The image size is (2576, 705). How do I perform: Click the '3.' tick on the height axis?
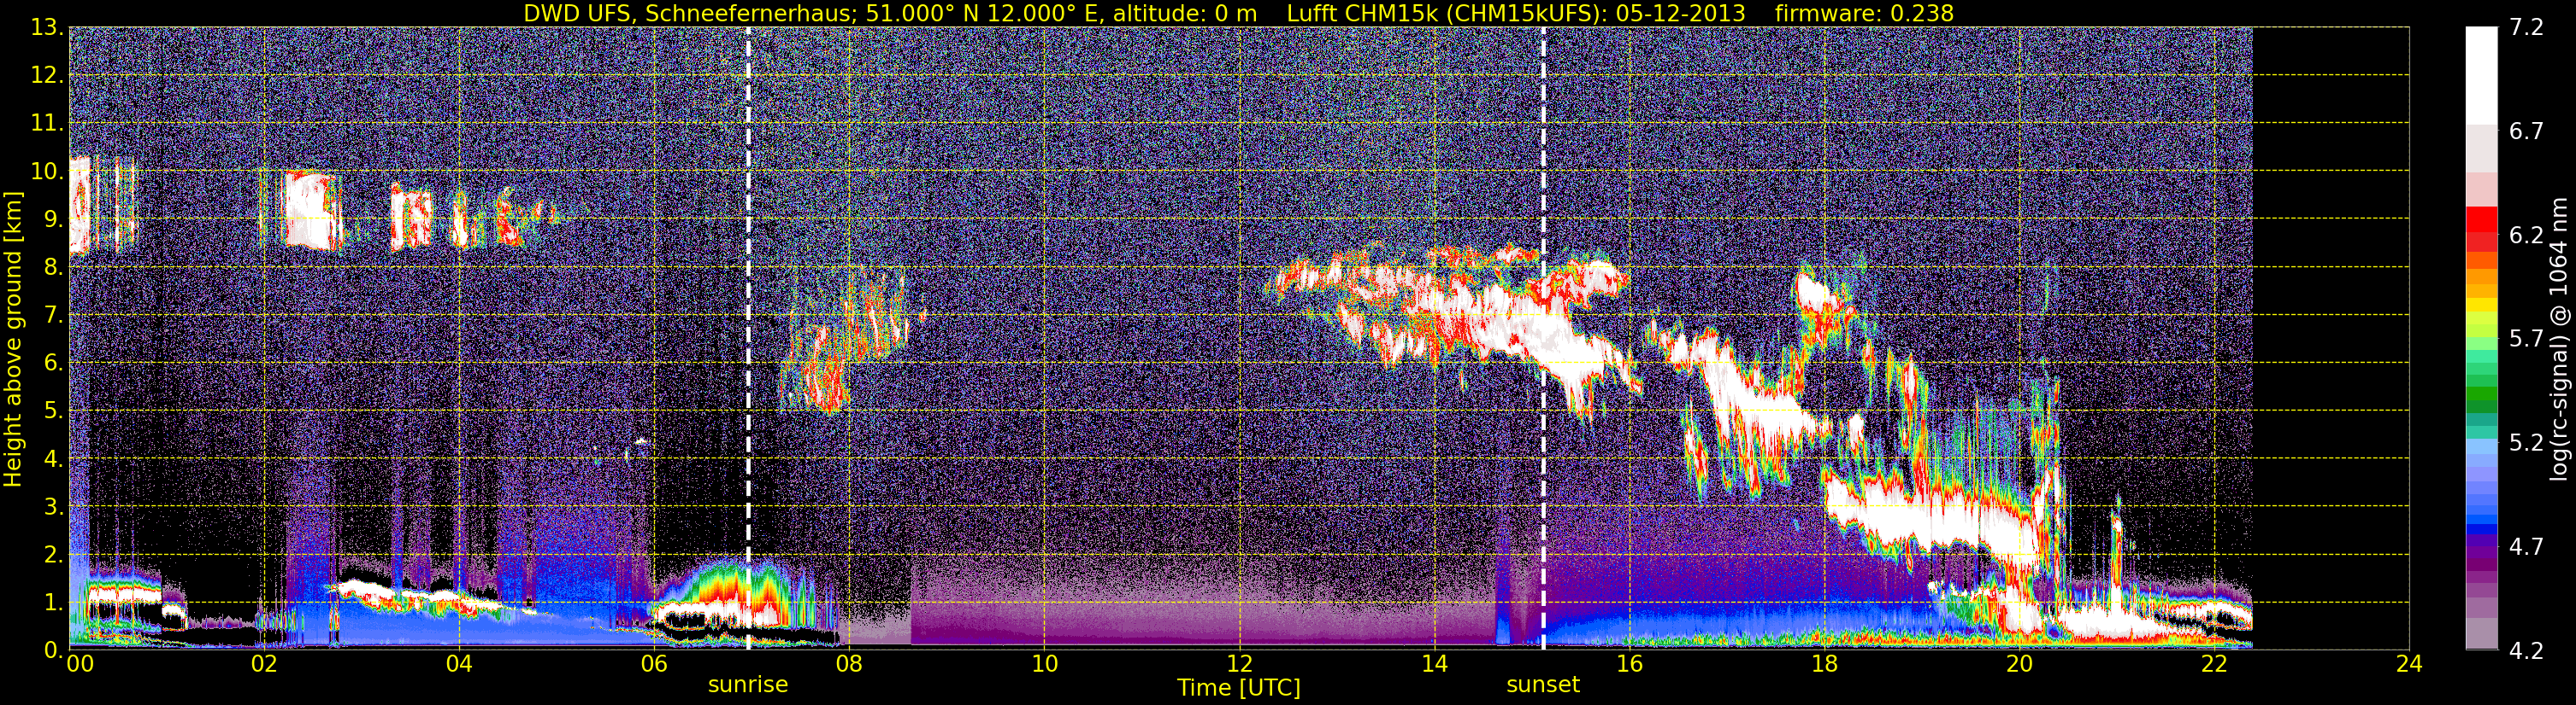pos(54,507)
